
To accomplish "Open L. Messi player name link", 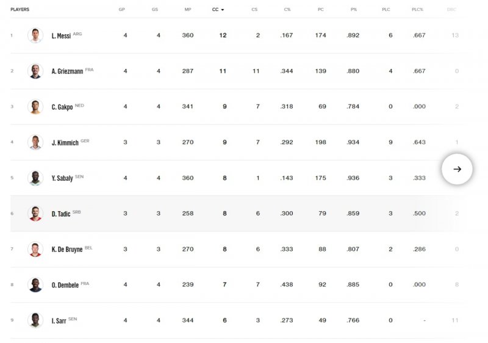I will tap(61, 36).
